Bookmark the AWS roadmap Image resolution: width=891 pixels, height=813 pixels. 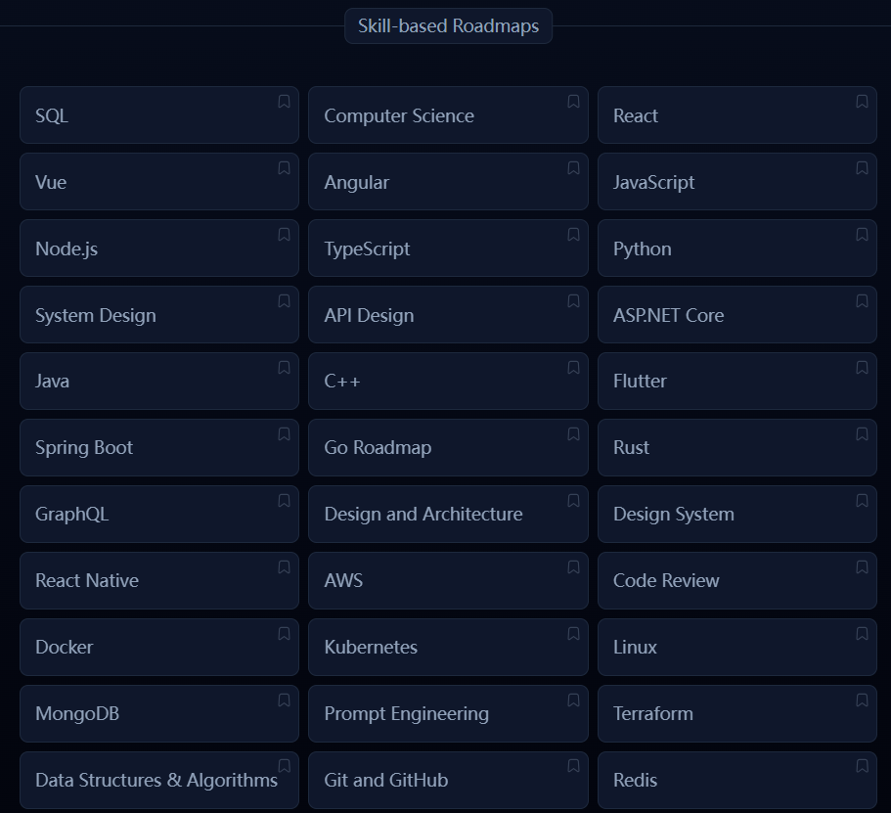[573, 566]
